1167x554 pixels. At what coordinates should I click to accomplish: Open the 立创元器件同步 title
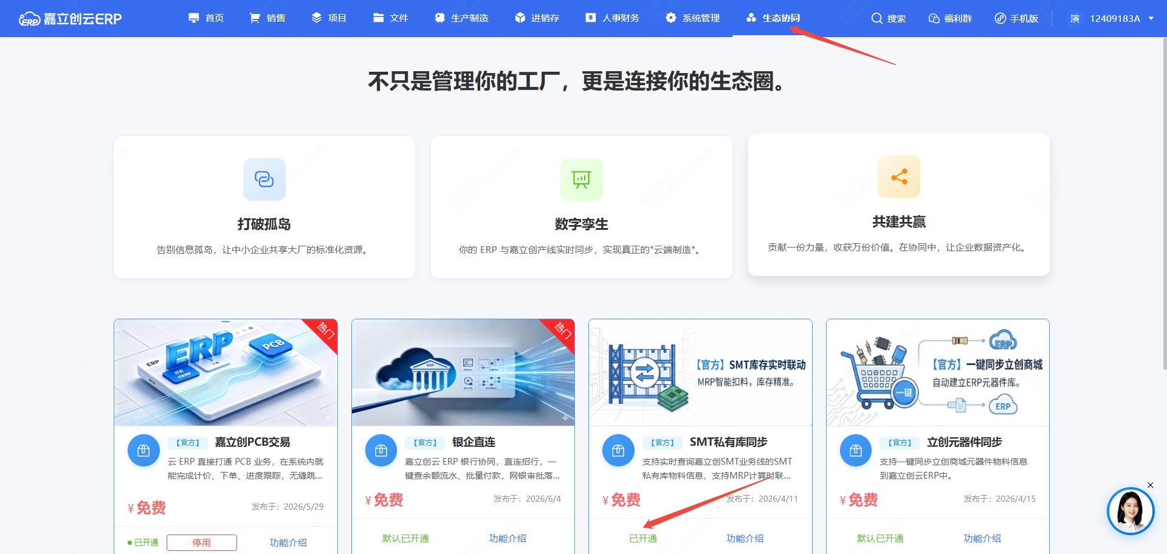pyautogui.click(x=964, y=442)
